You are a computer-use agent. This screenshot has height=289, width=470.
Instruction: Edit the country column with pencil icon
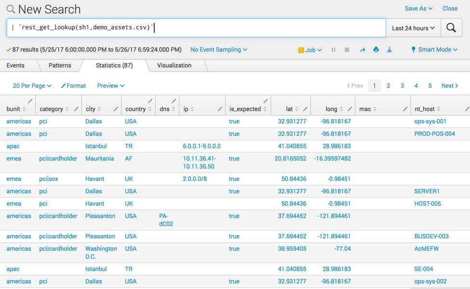pyautogui.click(x=150, y=101)
